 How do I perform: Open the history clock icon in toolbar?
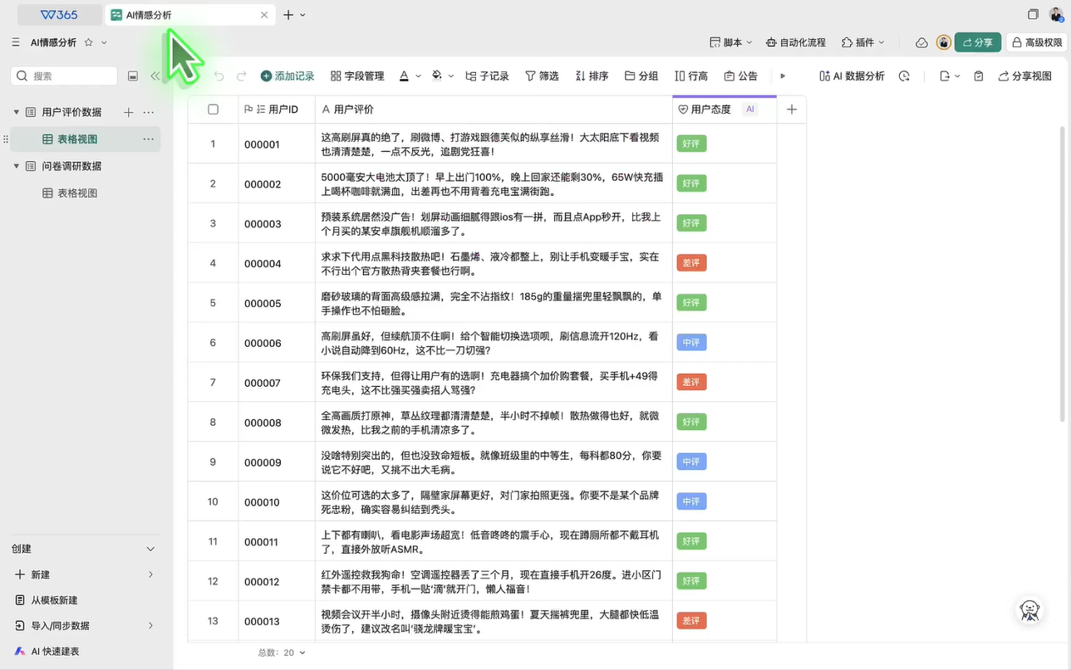point(904,76)
